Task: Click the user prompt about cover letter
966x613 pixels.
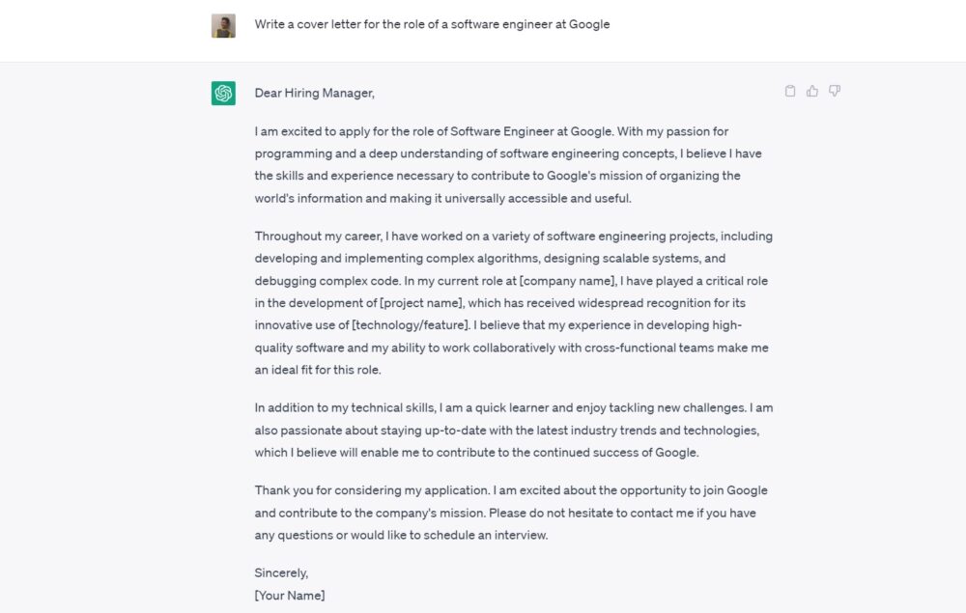Action: coord(432,24)
